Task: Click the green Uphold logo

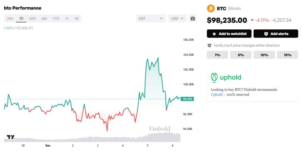Action: pos(214,77)
